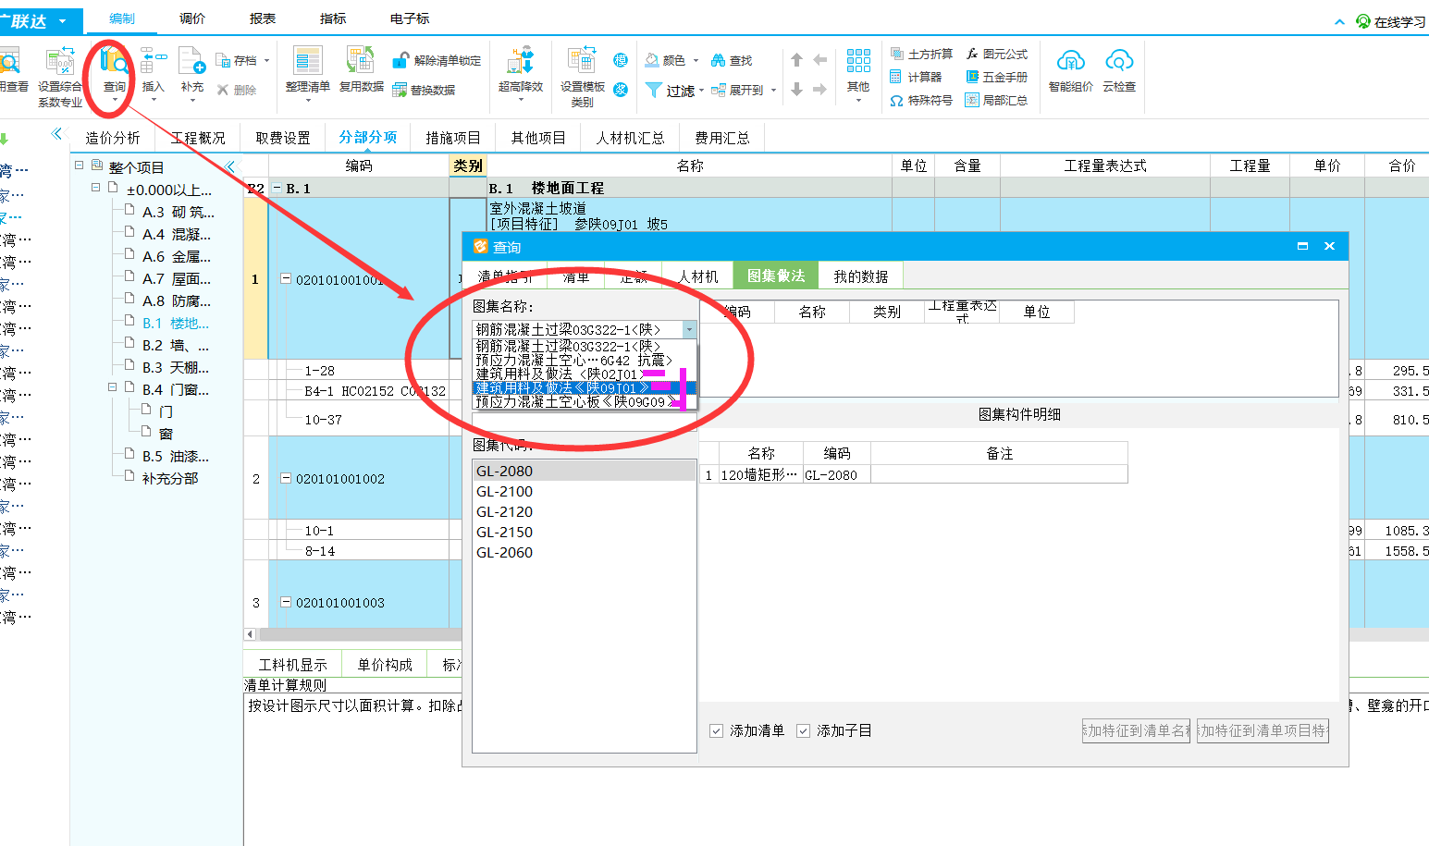Toggle the 添加清单 checkbox
This screenshot has width=1429, height=846.
pyautogui.click(x=716, y=730)
